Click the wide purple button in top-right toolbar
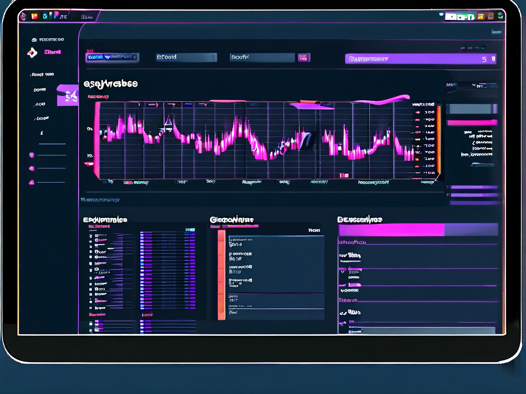This screenshot has height=394, width=526. (421, 59)
